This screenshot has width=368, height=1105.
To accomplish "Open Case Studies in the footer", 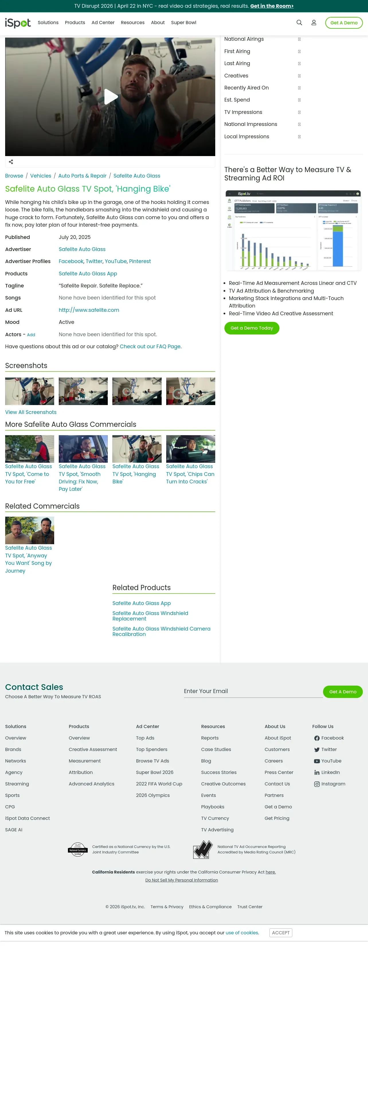I will coord(216,750).
